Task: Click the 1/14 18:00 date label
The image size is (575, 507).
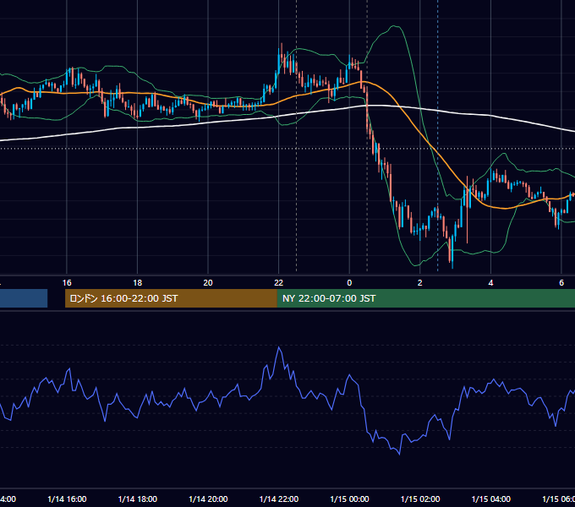Action: pos(138,499)
